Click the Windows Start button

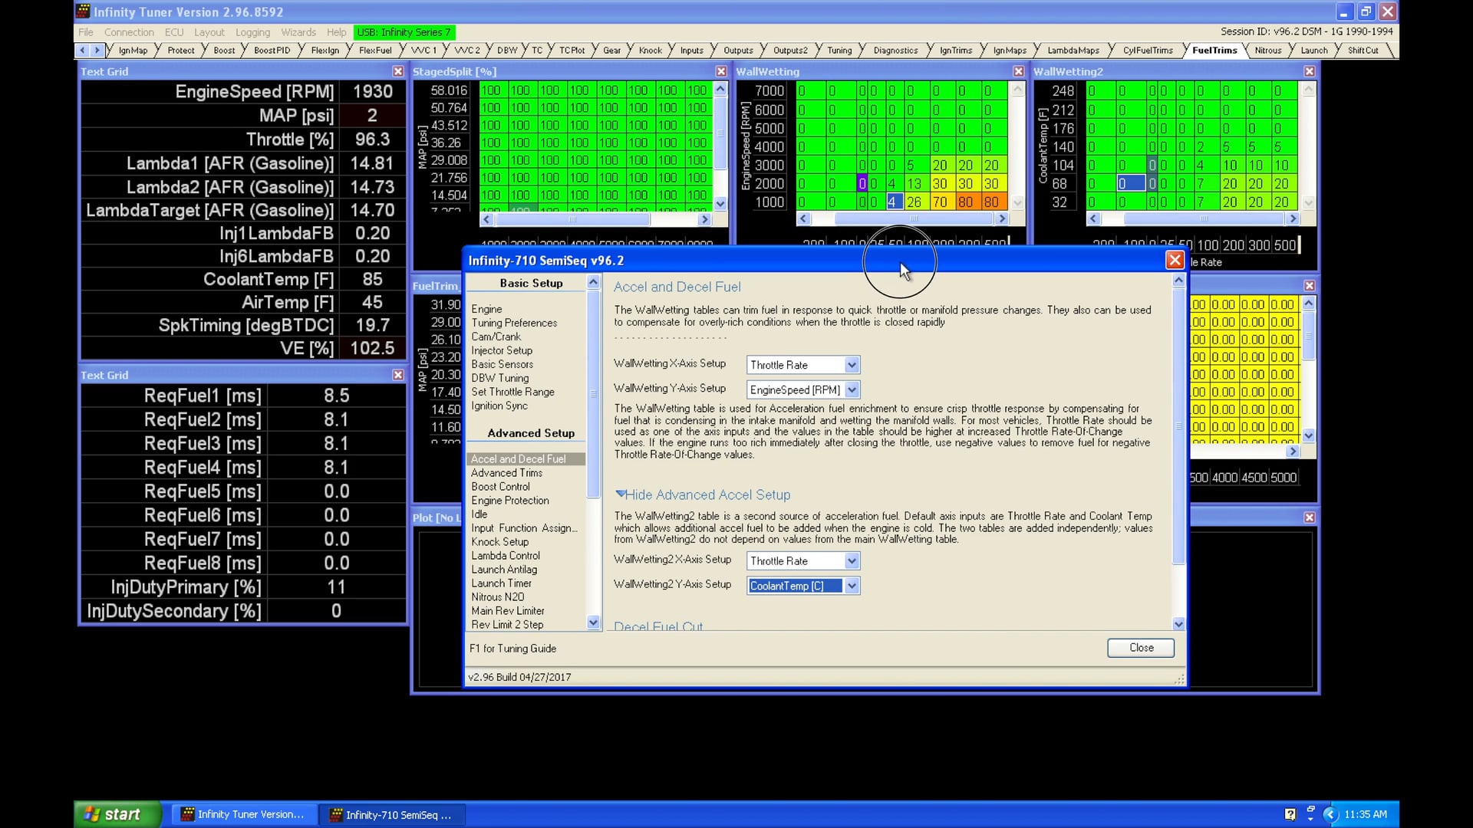click(115, 814)
